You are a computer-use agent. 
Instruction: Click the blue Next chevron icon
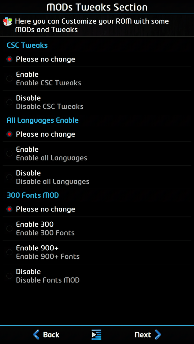[x=158, y=335]
